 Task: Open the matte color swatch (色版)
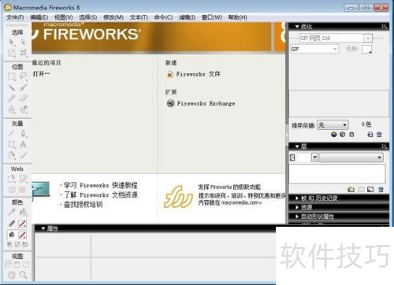(x=366, y=49)
